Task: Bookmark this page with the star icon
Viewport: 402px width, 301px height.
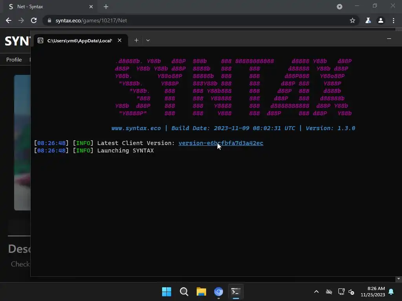Action: pyautogui.click(x=353, y=20)
